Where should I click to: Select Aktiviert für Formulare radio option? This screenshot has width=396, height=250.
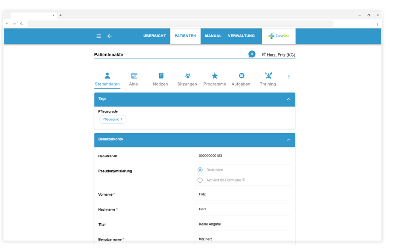pyautogui.click(x=200, y=180)
